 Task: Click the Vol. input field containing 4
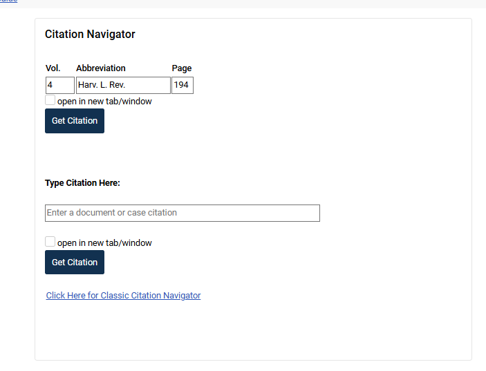tap(59, 85)
